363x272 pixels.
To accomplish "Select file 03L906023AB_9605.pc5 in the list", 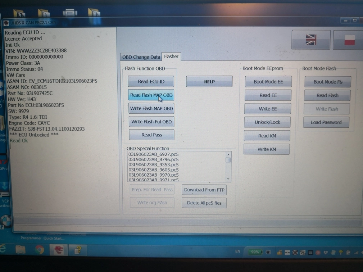I will tap(154, 170).
